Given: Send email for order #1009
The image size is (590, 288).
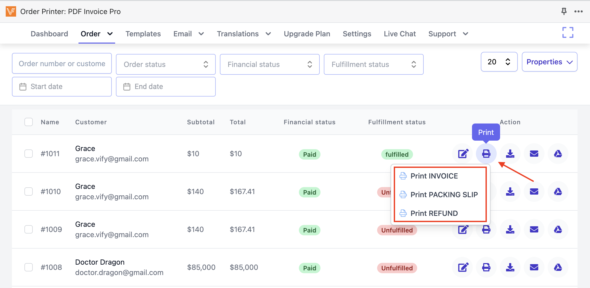Looking at the screenshot, I should [x=534, y=229].
